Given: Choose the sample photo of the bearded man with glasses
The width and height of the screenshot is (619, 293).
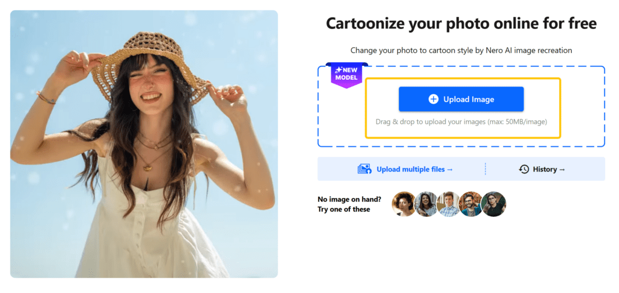Looking at the screenshot, I should click(471, 204).
